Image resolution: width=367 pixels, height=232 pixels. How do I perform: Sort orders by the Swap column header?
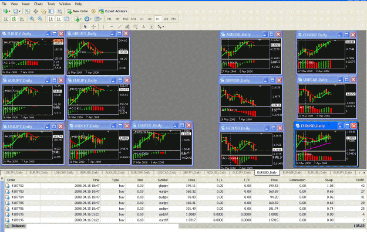329,180
